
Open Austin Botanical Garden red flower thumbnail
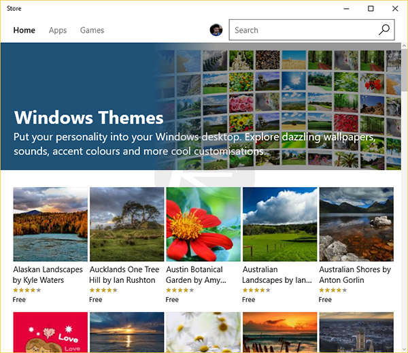[203, 224]
